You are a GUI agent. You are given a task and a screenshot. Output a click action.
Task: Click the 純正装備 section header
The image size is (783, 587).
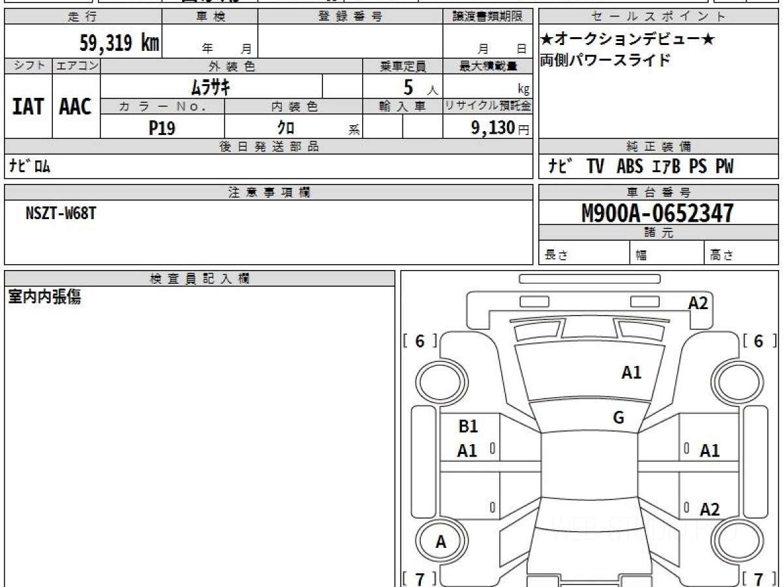coord(658,147)
